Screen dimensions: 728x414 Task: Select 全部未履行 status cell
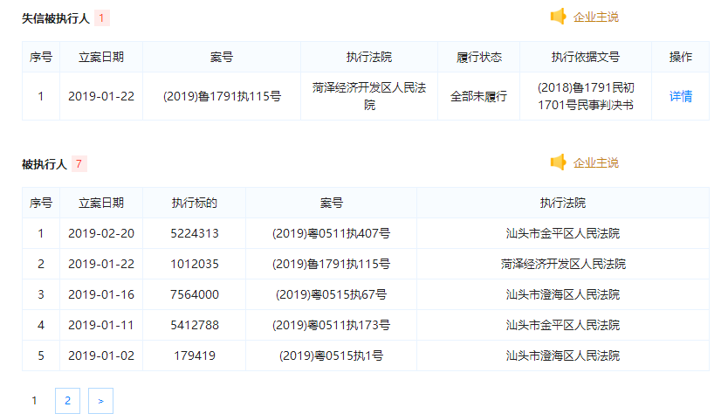478,96
